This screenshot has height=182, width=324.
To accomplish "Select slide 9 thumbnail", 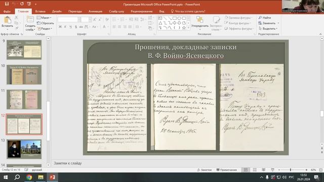I will (24, 50).
